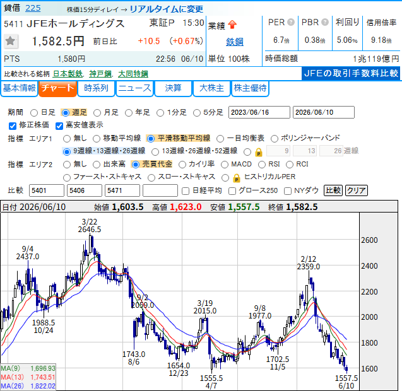
Task: Edit start date field 2023/06/16
Action: pyautogui.click(x=259, y=112)
